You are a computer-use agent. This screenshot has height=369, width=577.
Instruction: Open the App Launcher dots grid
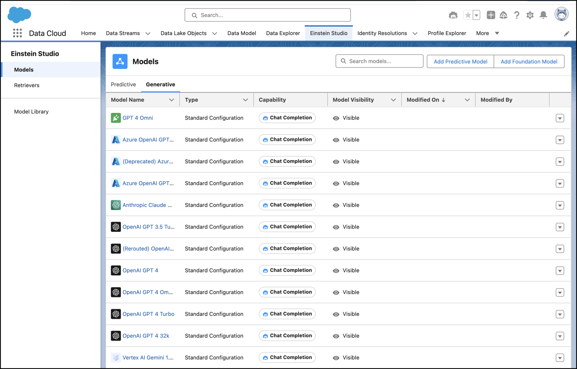(17, 33)
